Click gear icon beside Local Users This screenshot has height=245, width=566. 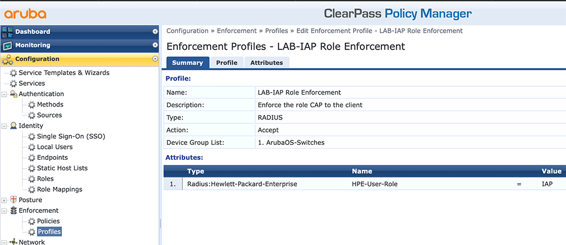pyautogui.click(x=32, y=147)
